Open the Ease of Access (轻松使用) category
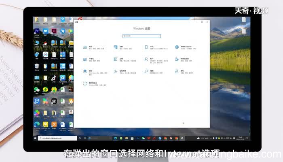This screenshot has height=162, width=283. coord(125,72)
